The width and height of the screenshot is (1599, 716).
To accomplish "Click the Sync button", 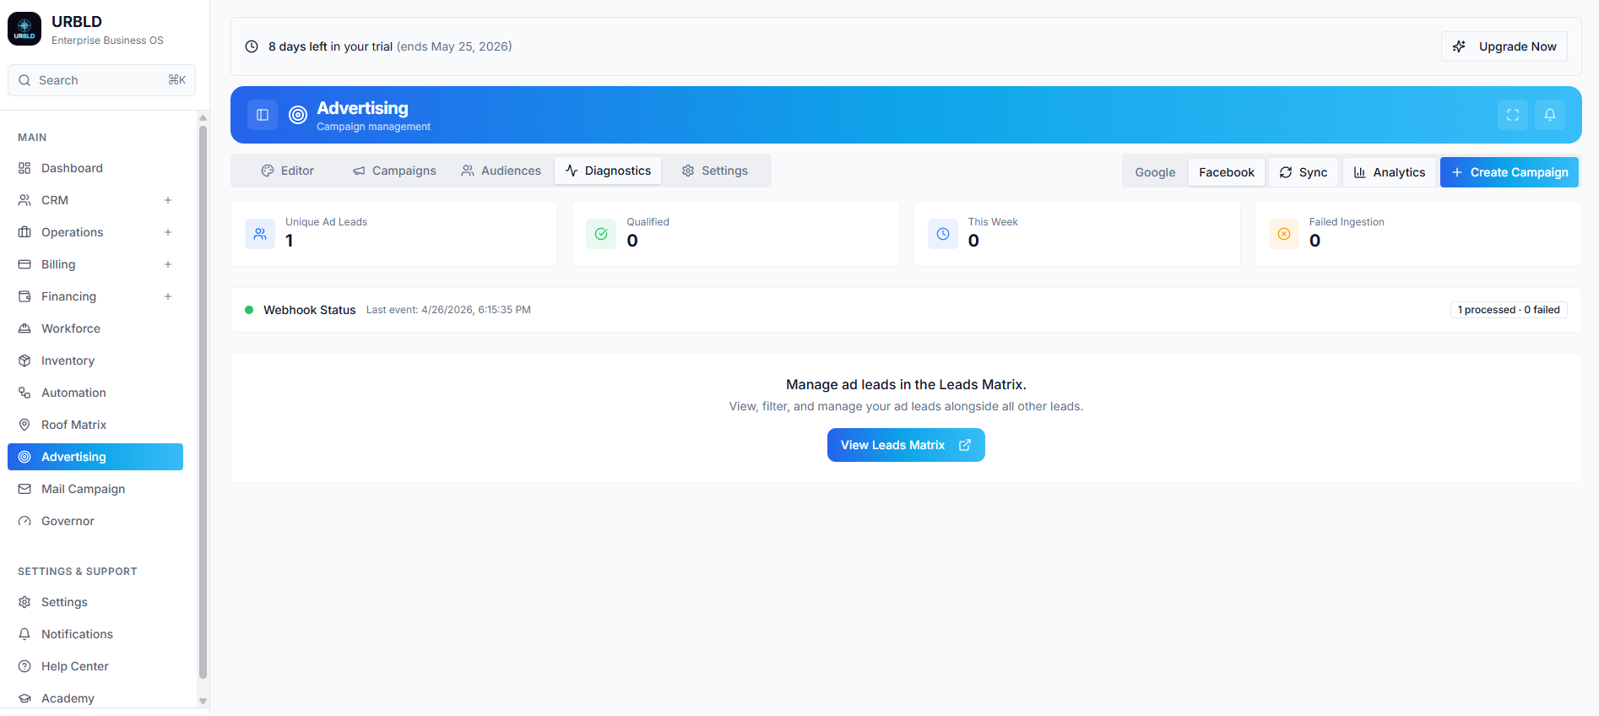I will (x=1304, y=172).
